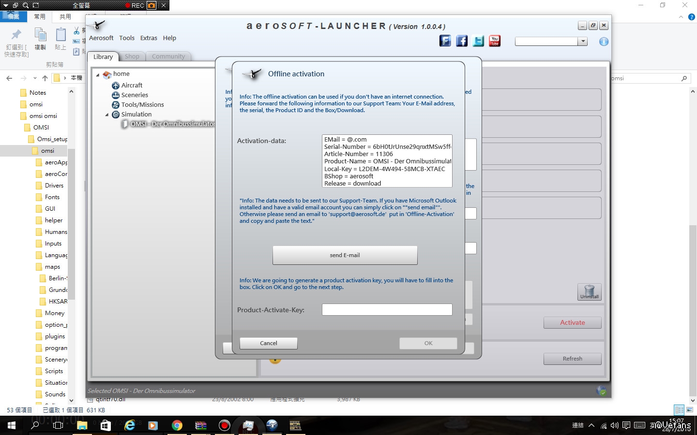Click the scissors cut icon in Explorer ribbon
The width and height of the screenshot is (697, 435).
(76, 31)
